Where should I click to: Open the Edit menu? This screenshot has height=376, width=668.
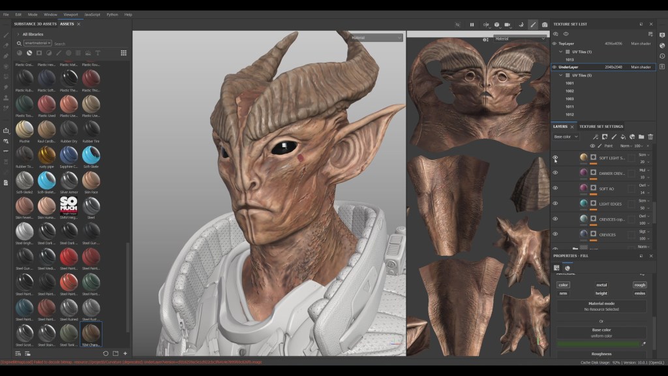pyautogui.click(x=18, y=14)
